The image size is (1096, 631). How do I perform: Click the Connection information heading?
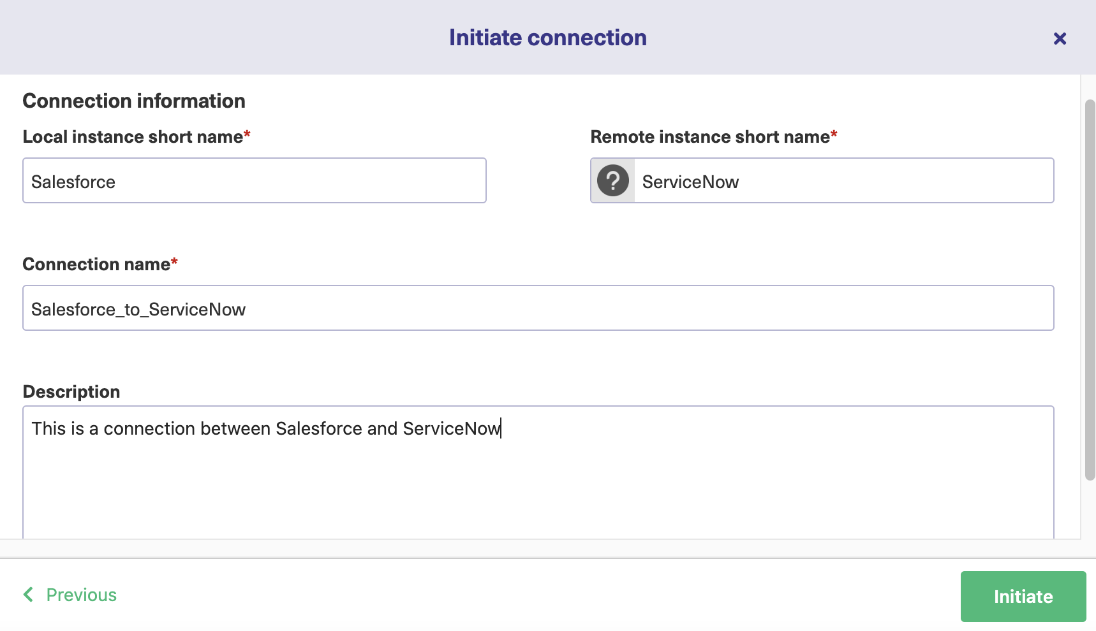(x=134, y=101)
